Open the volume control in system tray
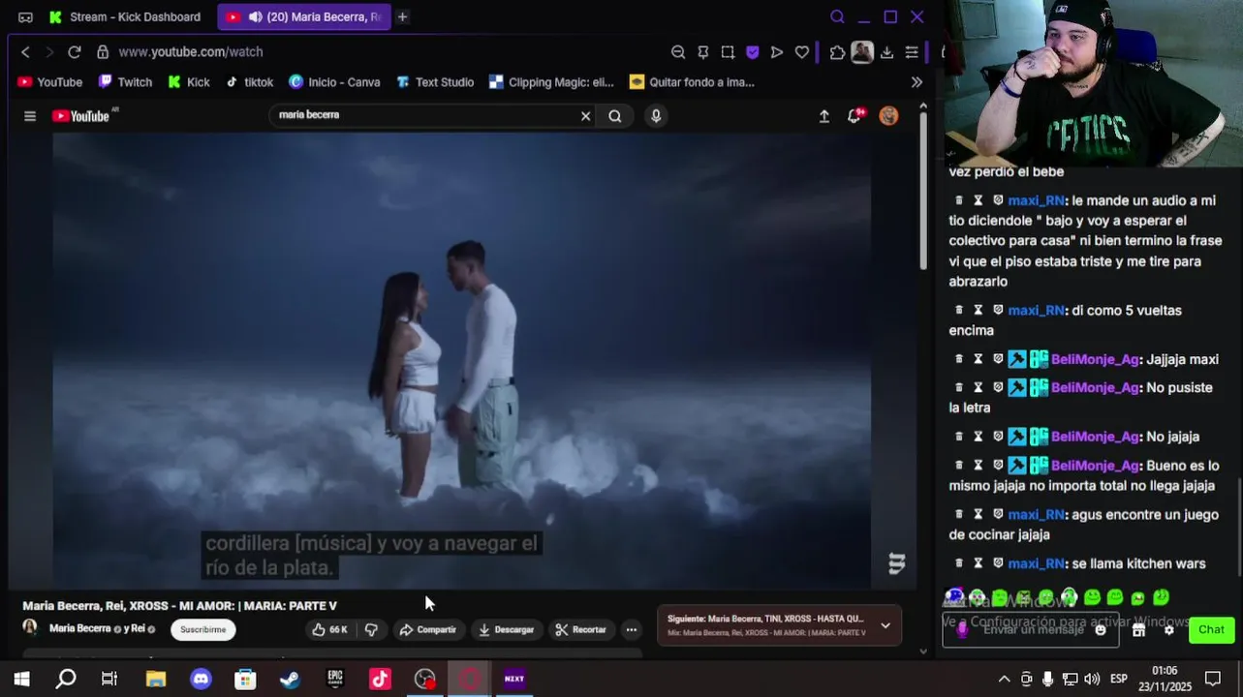 (1092, 679)
